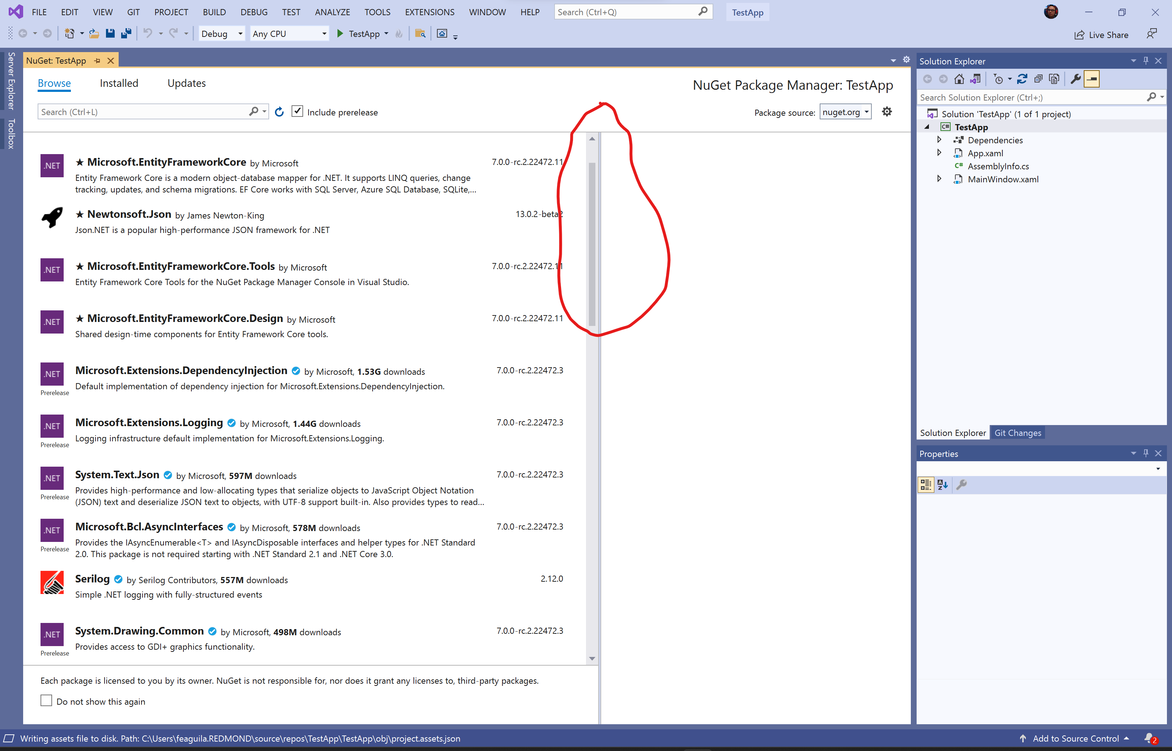Toggle Preview Selected Items button
Image resolution: width=1172 pixels, height=751 pixels.
(x=1092, y=79)
